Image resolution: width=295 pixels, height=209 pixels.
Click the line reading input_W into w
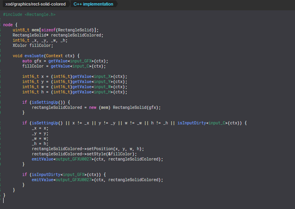point(75,87)
